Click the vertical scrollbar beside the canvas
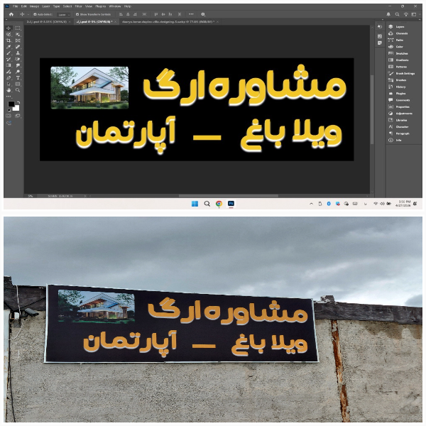The width and height of the screenshot is (426, 426). (x=372, y=109)
